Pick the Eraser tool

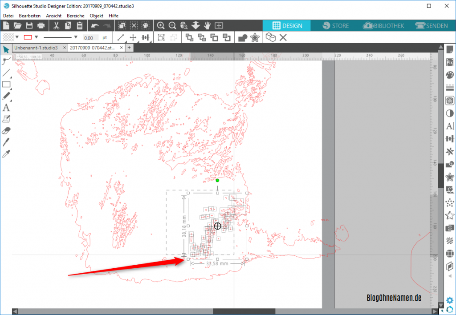pos(6,131)
